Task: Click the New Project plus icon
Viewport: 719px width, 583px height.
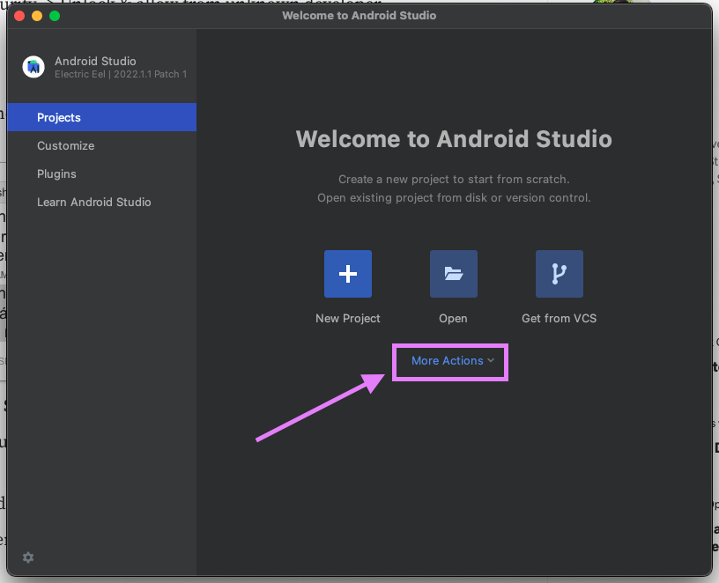Action: (x=348, y=274)
